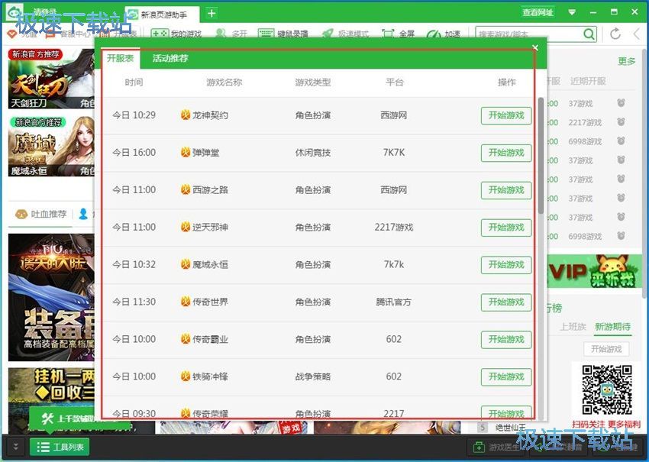
Task: Open the 工具列表 tool list
Action: tap(60, 447)
